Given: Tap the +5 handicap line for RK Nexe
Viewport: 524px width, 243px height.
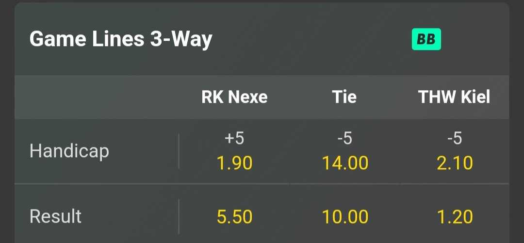Looking at the screenshot, I should coord(234,139).
